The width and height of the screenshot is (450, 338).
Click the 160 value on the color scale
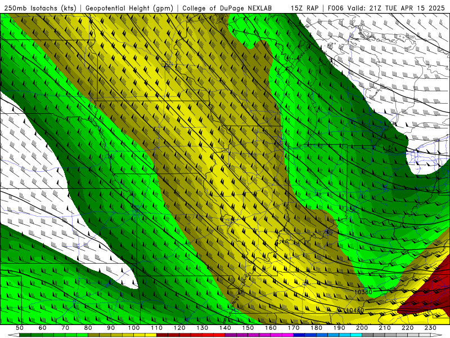(271, 328)
